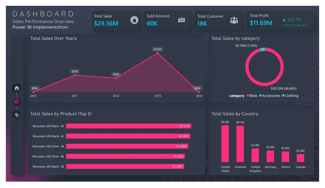Select the Germany column
325x188 pixels.
tap(270, 156)
